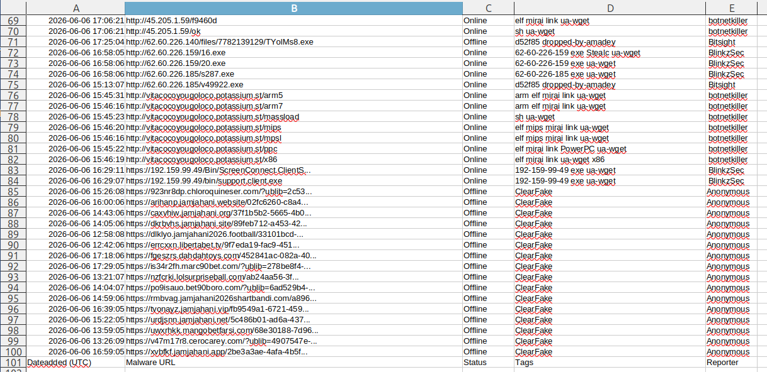Click the uwxrhkk.mangobetfarsi.com URL cell
The width and height of the screenshot is (767, 372).
[293, 331]
